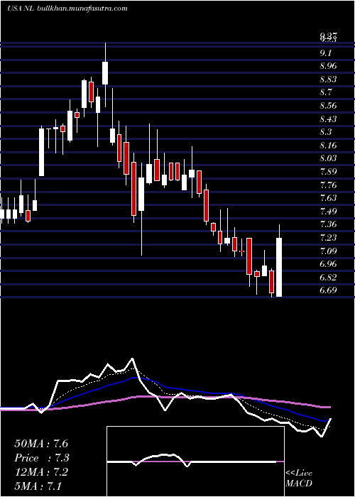Click the 6.82 price axis label
This screenshot has height=497, width=355.
(x=328, y=277)
